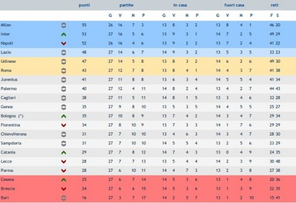Open the ChievoVerona team name
Image resolution: width=296 pixels, height=203 pixels.
(14, 134)
